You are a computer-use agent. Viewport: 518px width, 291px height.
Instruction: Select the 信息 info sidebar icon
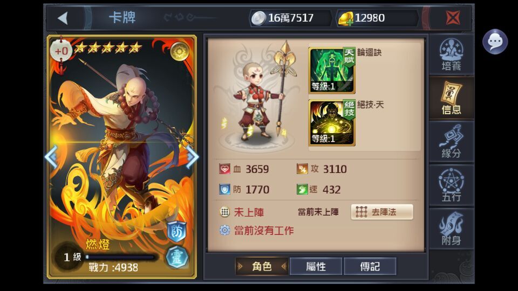(451, 98)
